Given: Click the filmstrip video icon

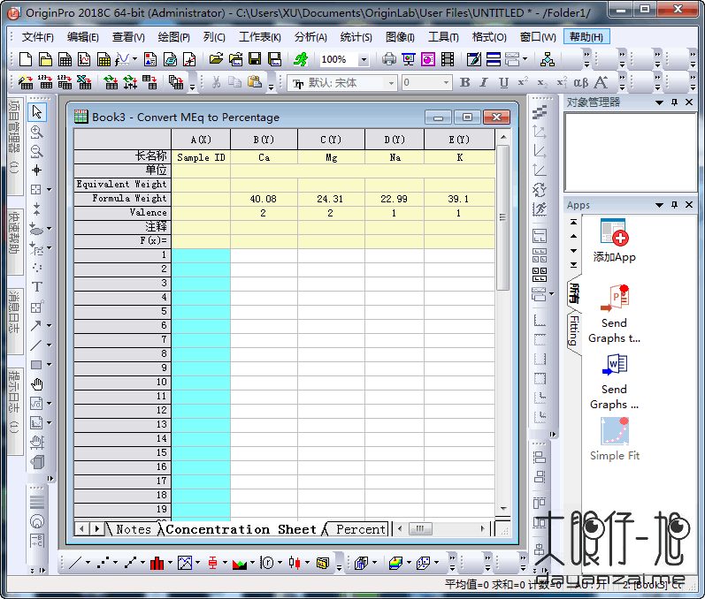Looking at the screenshot, I should coord(448,59).
